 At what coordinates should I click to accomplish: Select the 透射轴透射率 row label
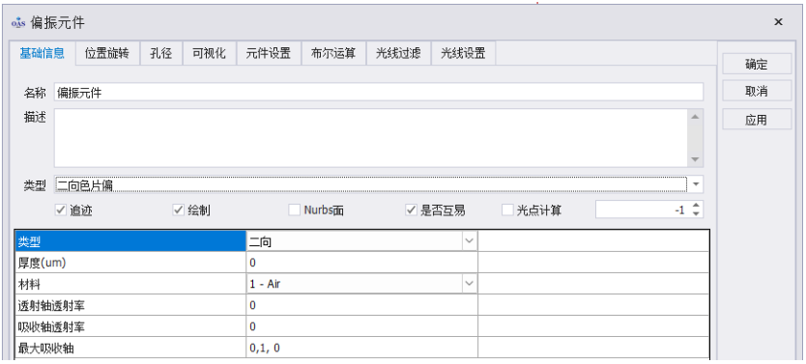130,305
